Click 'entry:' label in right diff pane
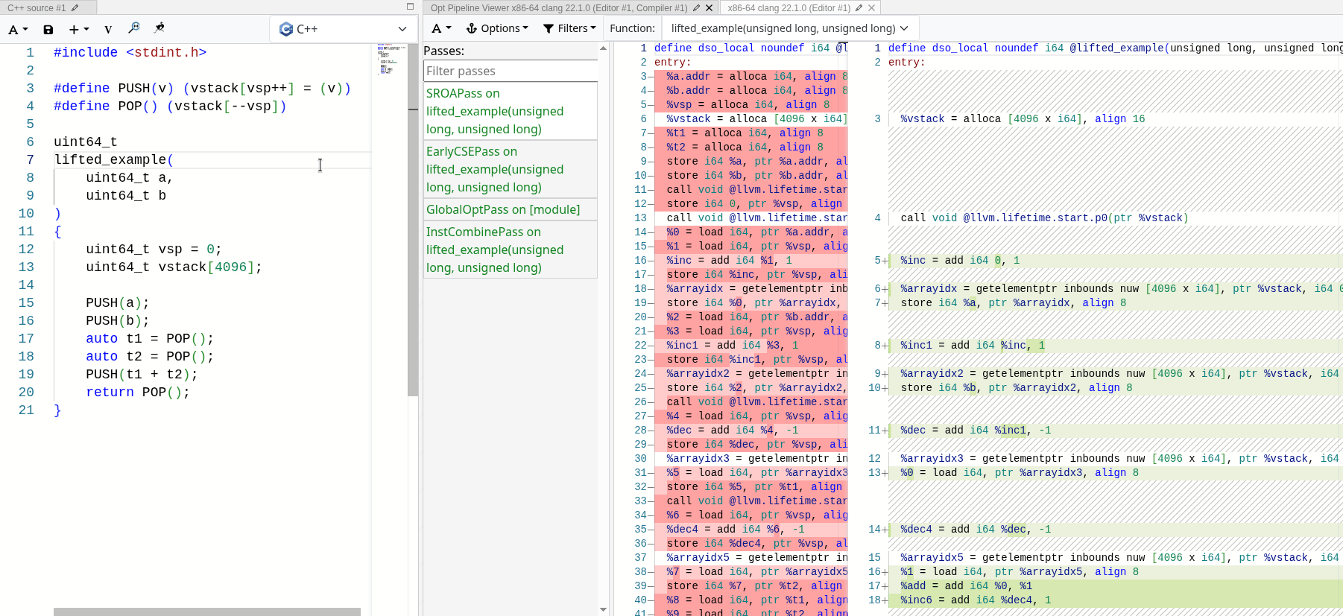This screenshot has width=1343, height=616. click(906, 62)
